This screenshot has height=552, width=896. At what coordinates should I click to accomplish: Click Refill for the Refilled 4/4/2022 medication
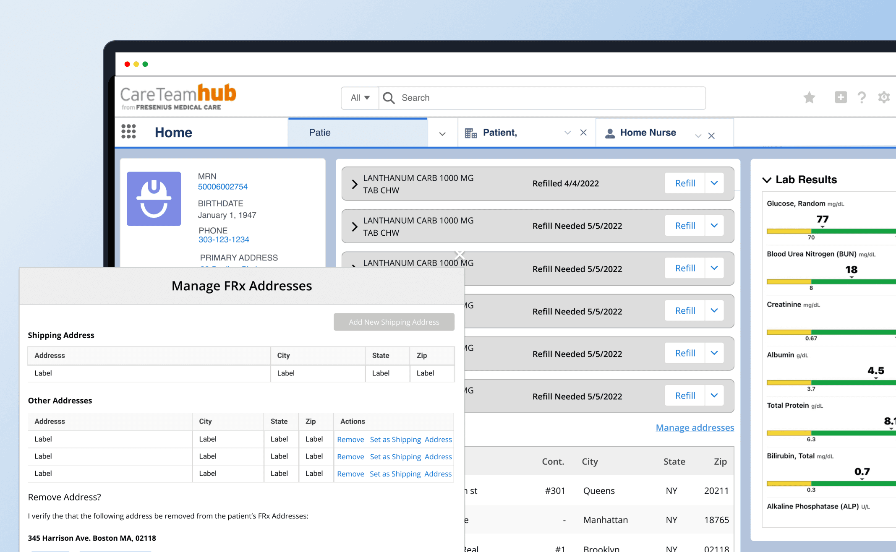(x=685, y=183)
